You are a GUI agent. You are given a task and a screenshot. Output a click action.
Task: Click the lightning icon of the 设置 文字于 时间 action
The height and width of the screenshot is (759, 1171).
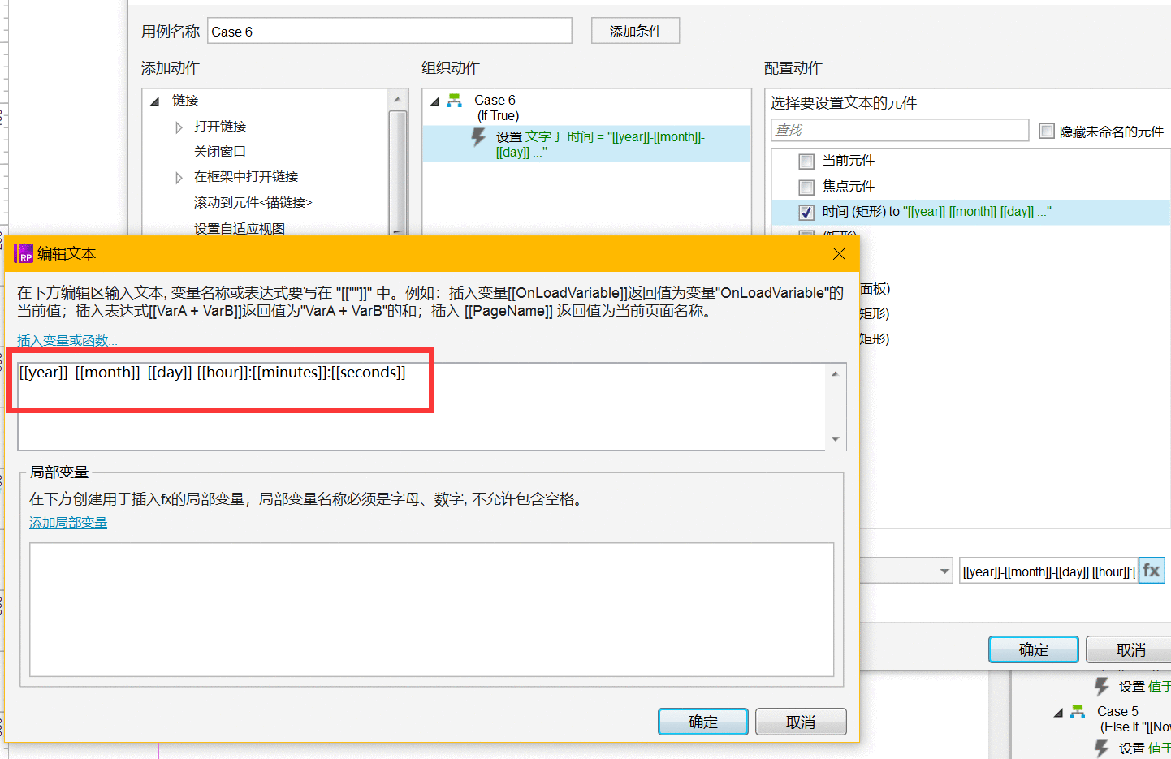[x=479, y=137]
